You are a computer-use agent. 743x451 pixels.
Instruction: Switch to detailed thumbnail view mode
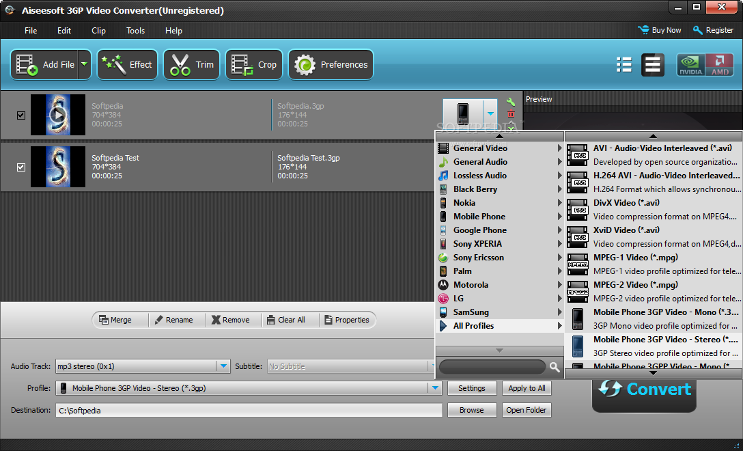tap(652, 65)
